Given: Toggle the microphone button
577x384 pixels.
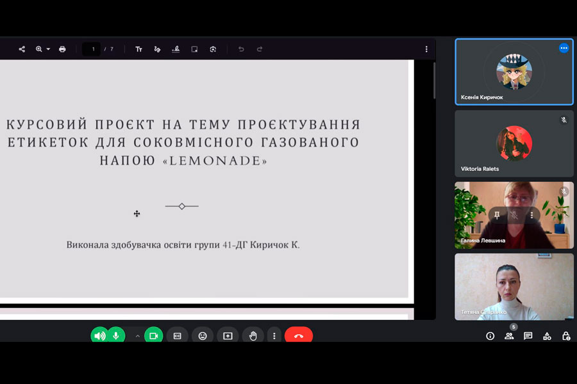Looking at the screenshot, I should point(116,335).
